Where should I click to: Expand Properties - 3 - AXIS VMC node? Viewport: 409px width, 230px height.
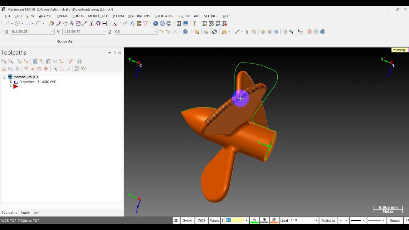pyautogui.click(x=10, y=82)
